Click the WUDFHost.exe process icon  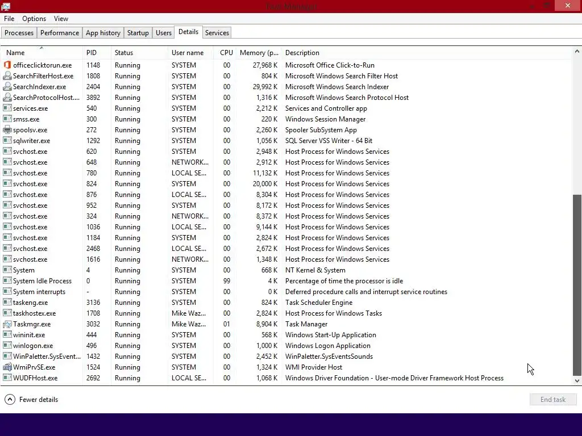7,378
